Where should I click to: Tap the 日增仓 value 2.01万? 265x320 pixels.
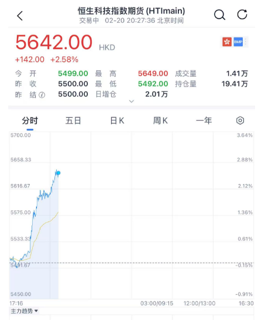156,94
